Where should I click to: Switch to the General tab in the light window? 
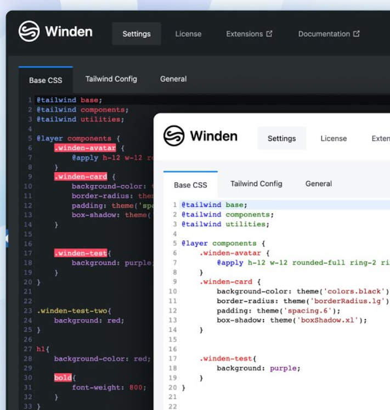[319, 183]
